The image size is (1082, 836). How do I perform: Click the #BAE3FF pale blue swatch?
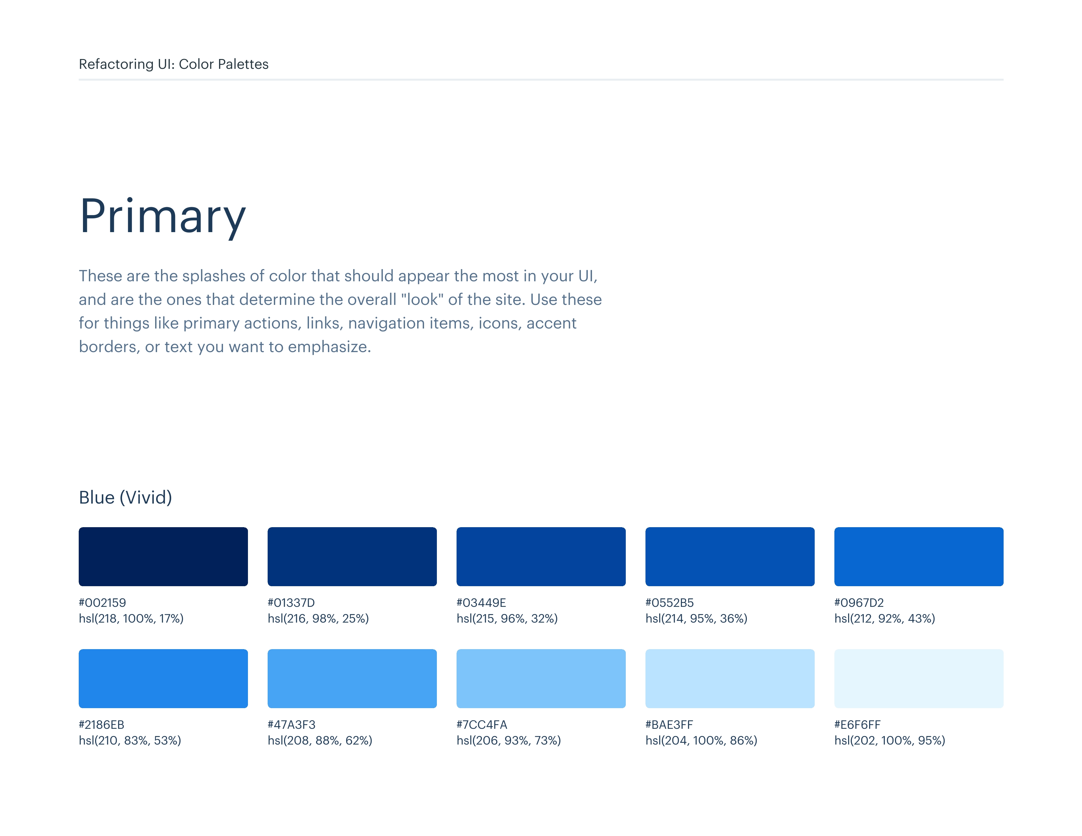(x=729, y=678)
